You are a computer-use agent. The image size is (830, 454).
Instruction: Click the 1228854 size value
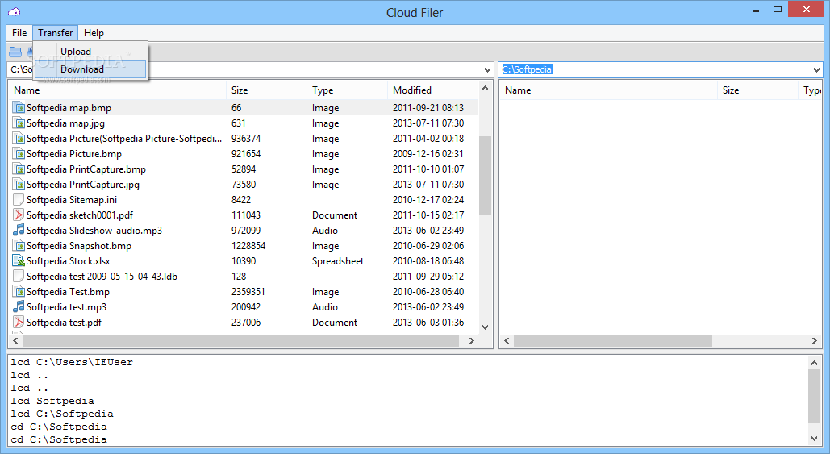(x=248, y=246)
